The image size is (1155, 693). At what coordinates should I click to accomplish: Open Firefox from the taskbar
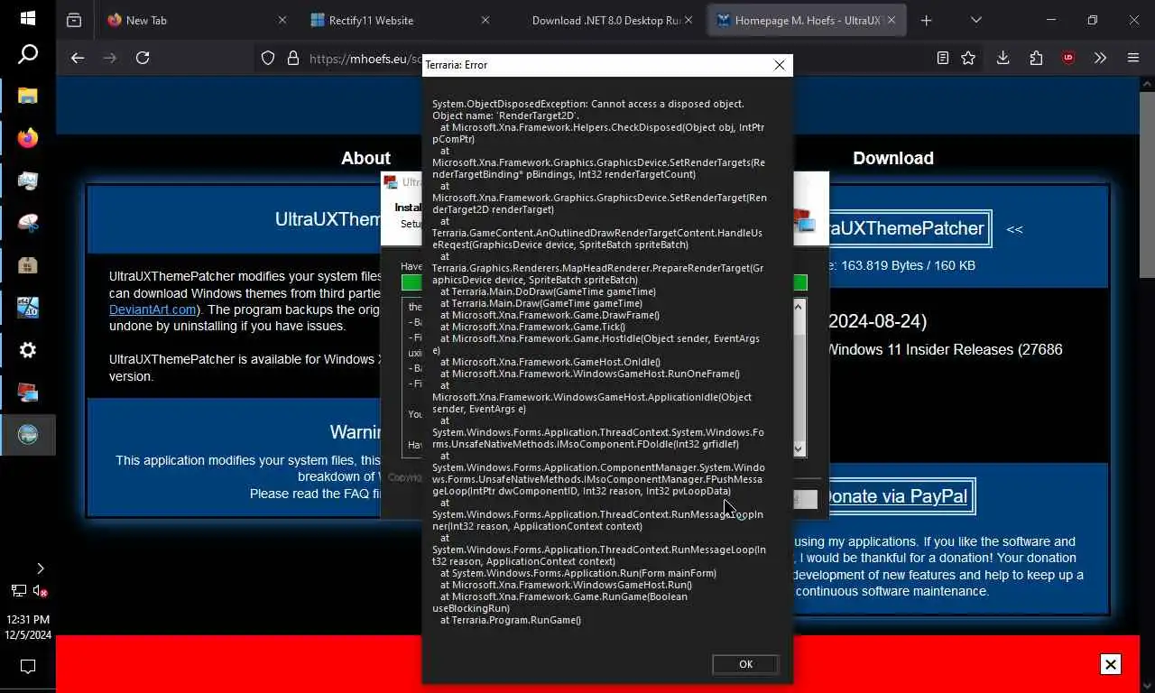pyautogui.click(x=28, y=138)
